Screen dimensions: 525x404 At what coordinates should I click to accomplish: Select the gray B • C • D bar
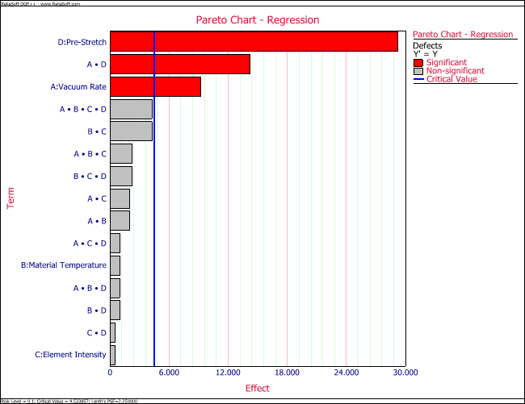click(x=121, y=176)
